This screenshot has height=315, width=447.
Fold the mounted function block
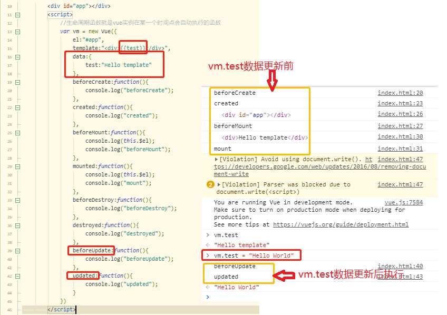pyautogui.click(x=18, y=166)
